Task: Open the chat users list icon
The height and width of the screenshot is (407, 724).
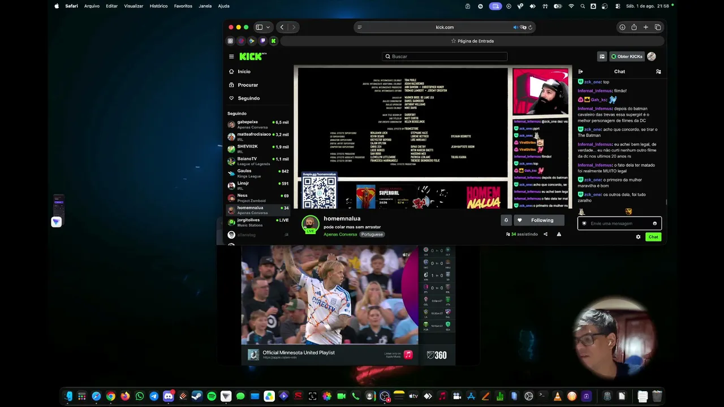Action: tap(658, 72)
